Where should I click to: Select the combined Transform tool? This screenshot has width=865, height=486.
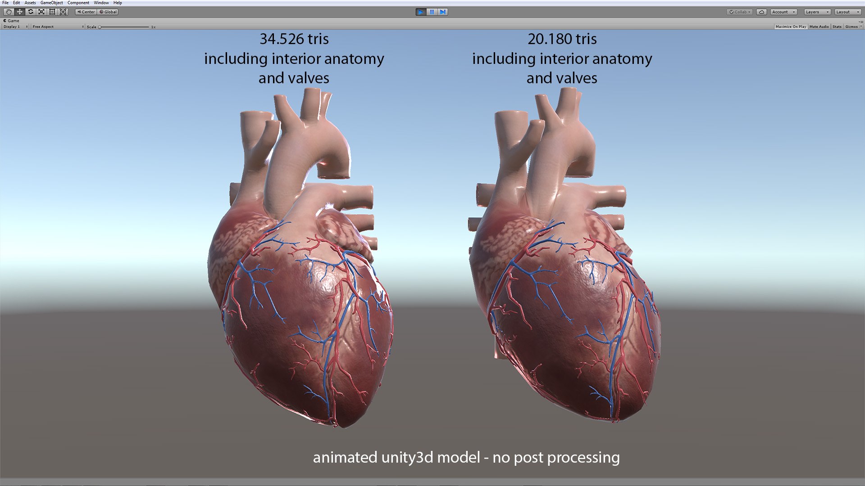(x=63, y=12)
